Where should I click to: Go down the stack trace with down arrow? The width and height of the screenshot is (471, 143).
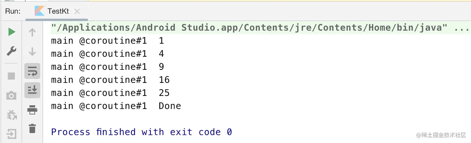32,51
